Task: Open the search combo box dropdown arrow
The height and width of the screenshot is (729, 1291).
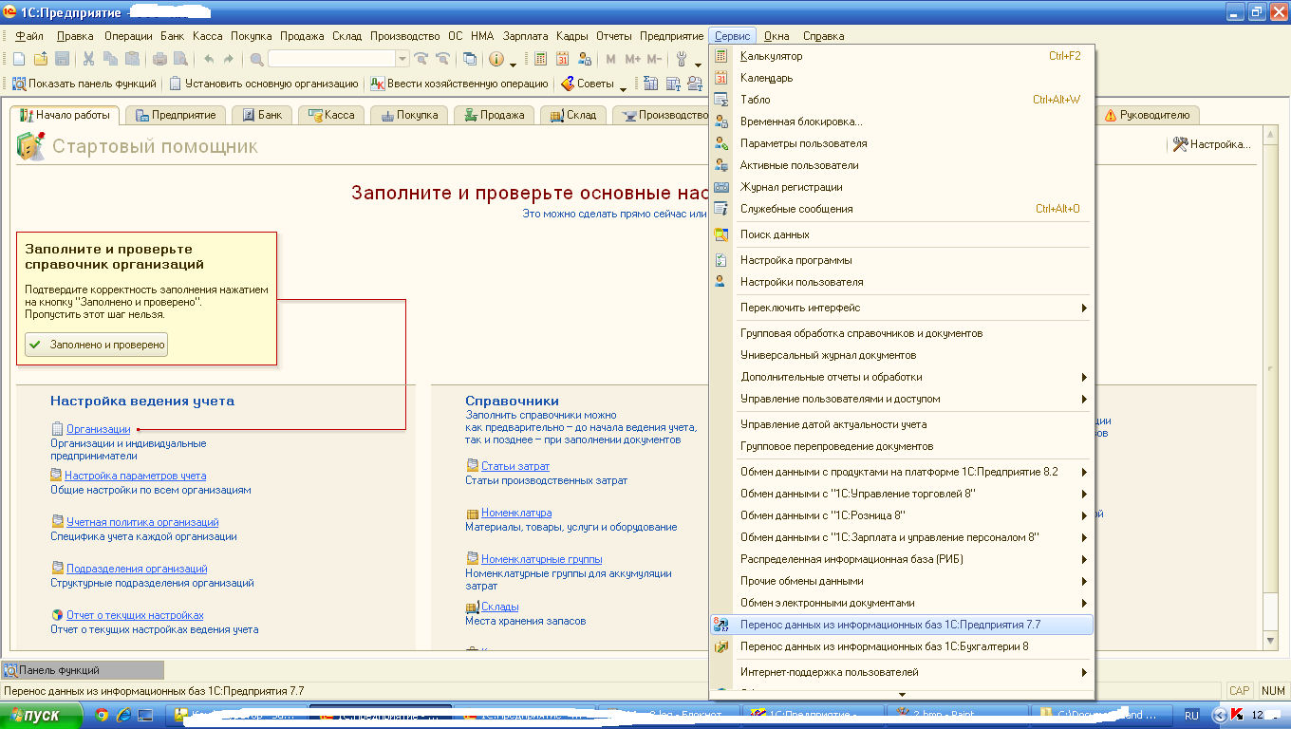Action: click(402, 58)
